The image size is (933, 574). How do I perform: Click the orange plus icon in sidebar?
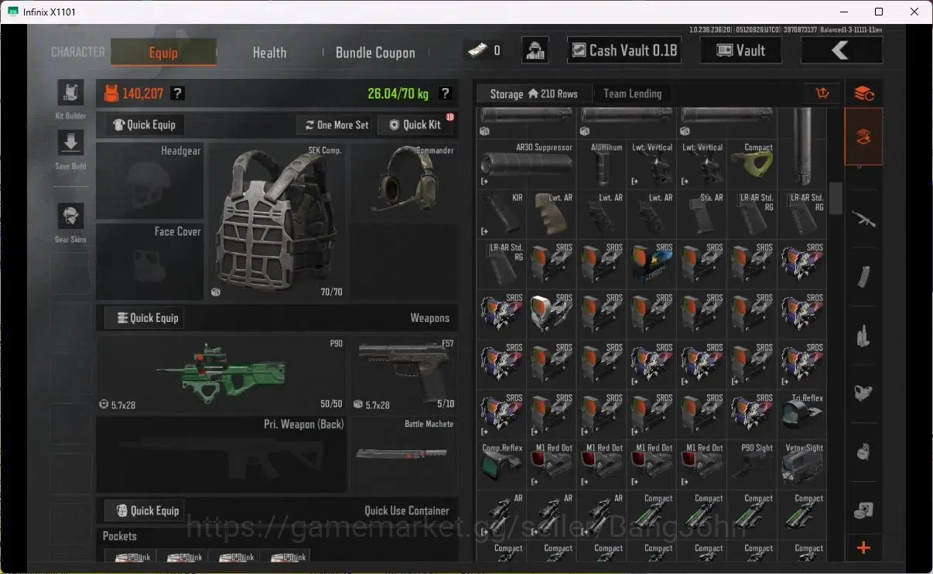(864, 548)
